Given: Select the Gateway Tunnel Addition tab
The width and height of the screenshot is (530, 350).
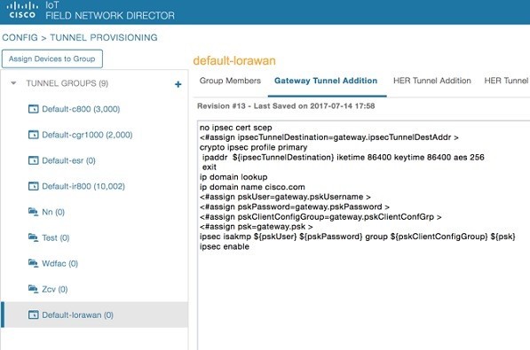Looking at the screenshot, I should pos(326,81).
